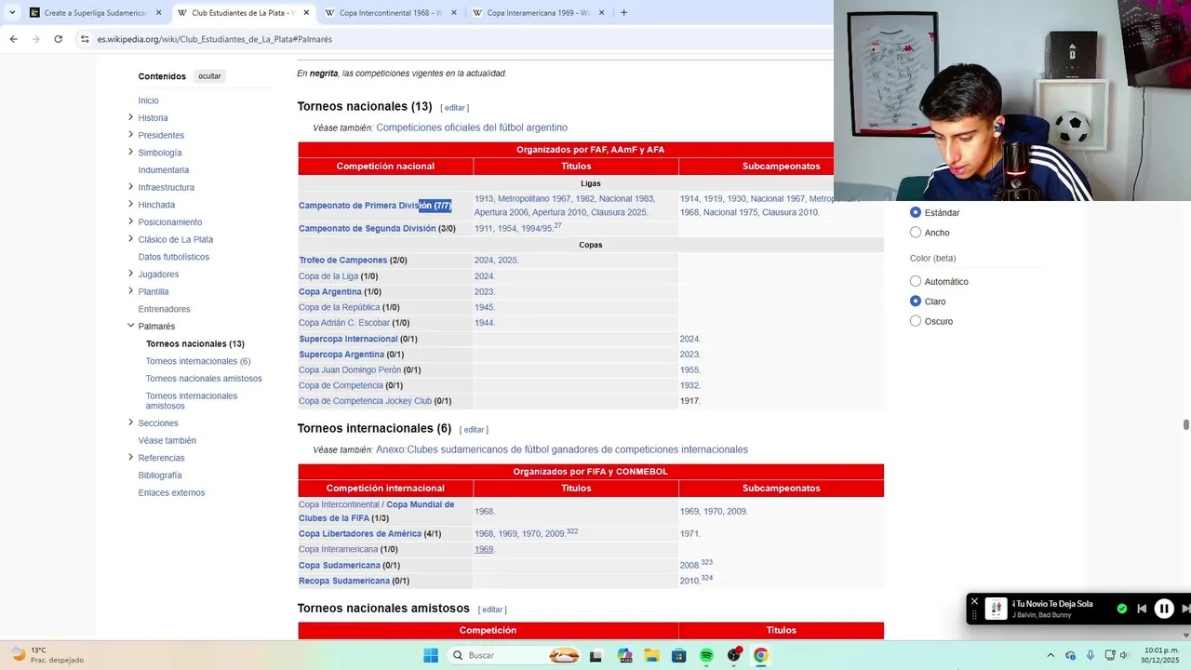Edit the Torneos internacionales section

(x=474, y=430)
